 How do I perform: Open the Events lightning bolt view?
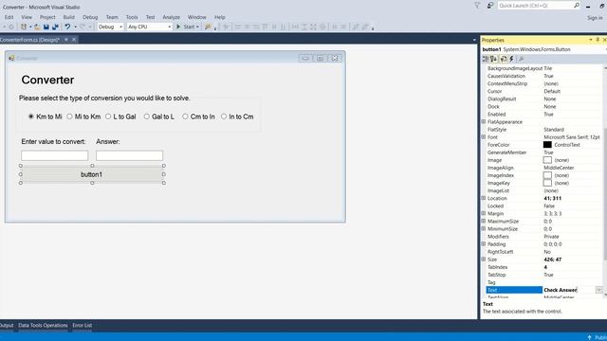pyautogui.click(x=511, y=59)
